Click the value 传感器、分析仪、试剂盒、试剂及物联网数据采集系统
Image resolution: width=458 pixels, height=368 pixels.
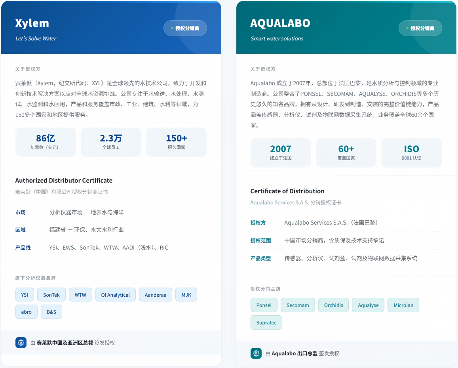click(x=351, y=258)
